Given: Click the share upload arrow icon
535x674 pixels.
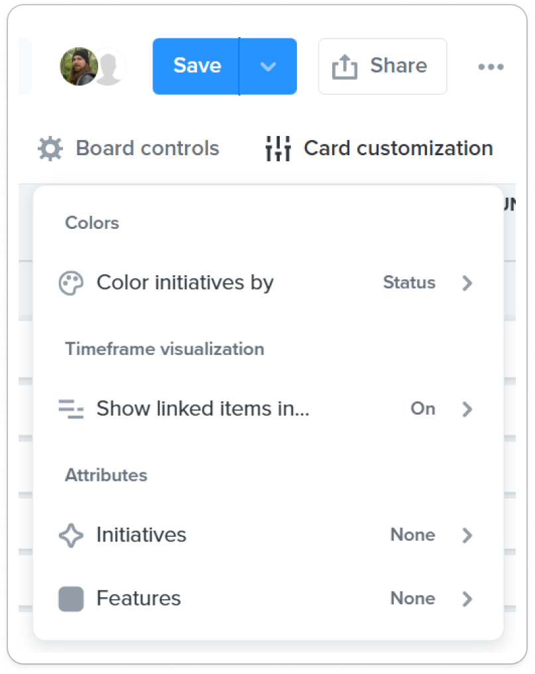Looking at the screenshot, I should (x=344, y=66).
